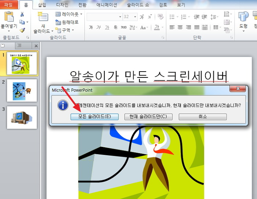The width and height of the screenshot is (257, 199).
Task: Click the Paste clipboard icon
Action: 9,18
